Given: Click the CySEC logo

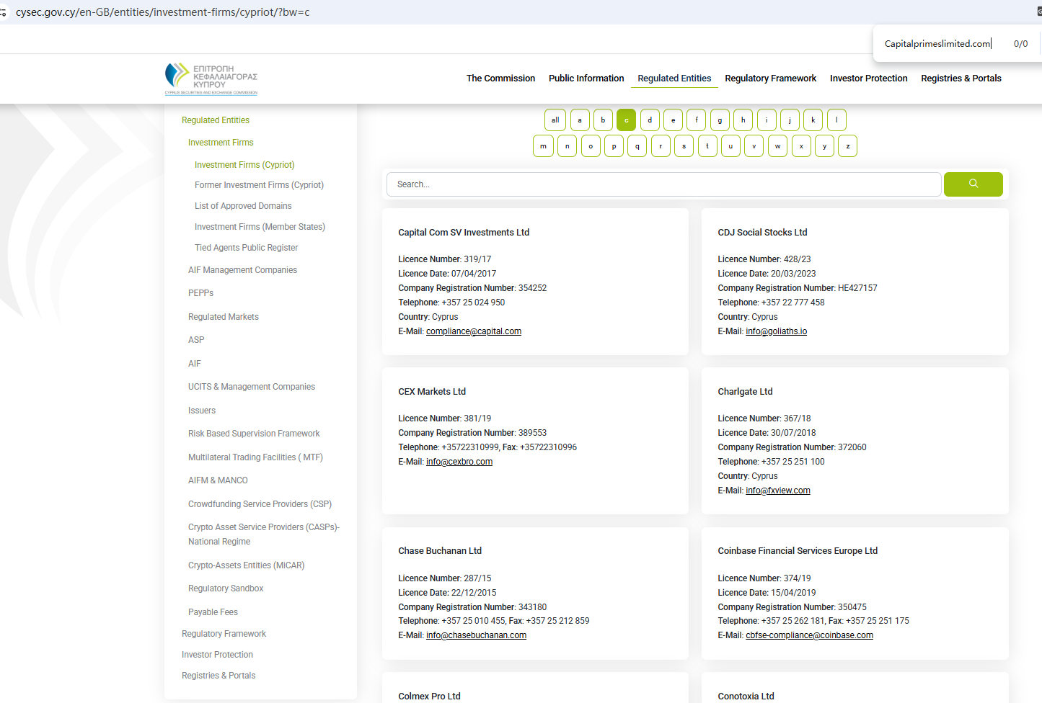Looking at the screenshot, I should tap(211, 79).
